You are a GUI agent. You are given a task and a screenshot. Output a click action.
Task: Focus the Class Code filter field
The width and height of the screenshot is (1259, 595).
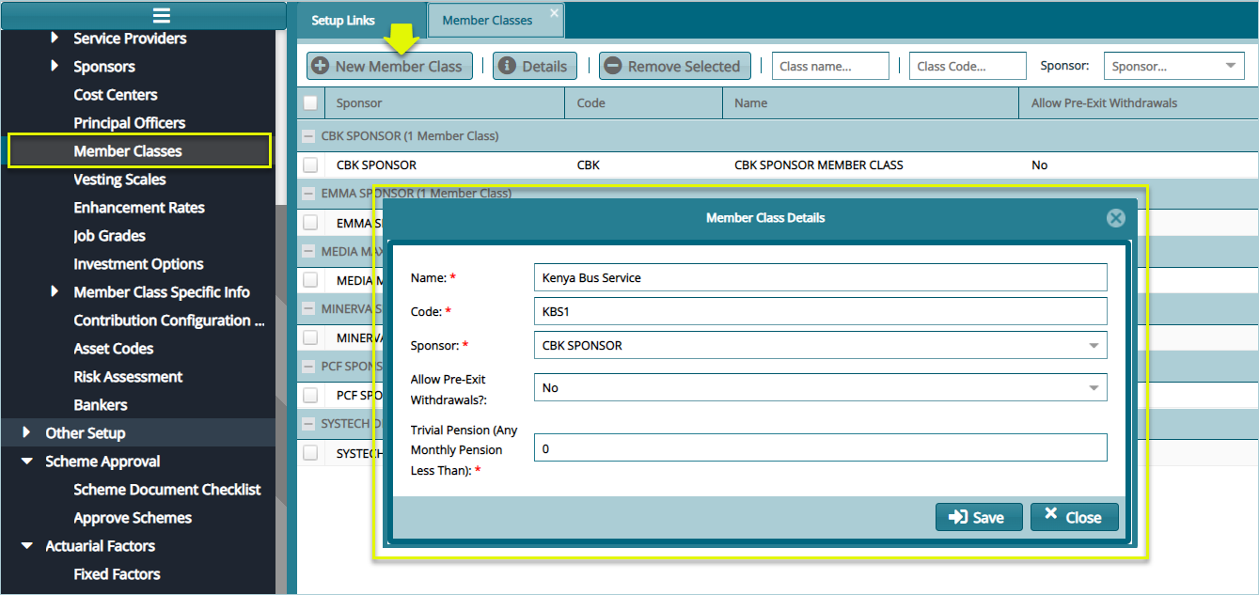coord(968,66)
